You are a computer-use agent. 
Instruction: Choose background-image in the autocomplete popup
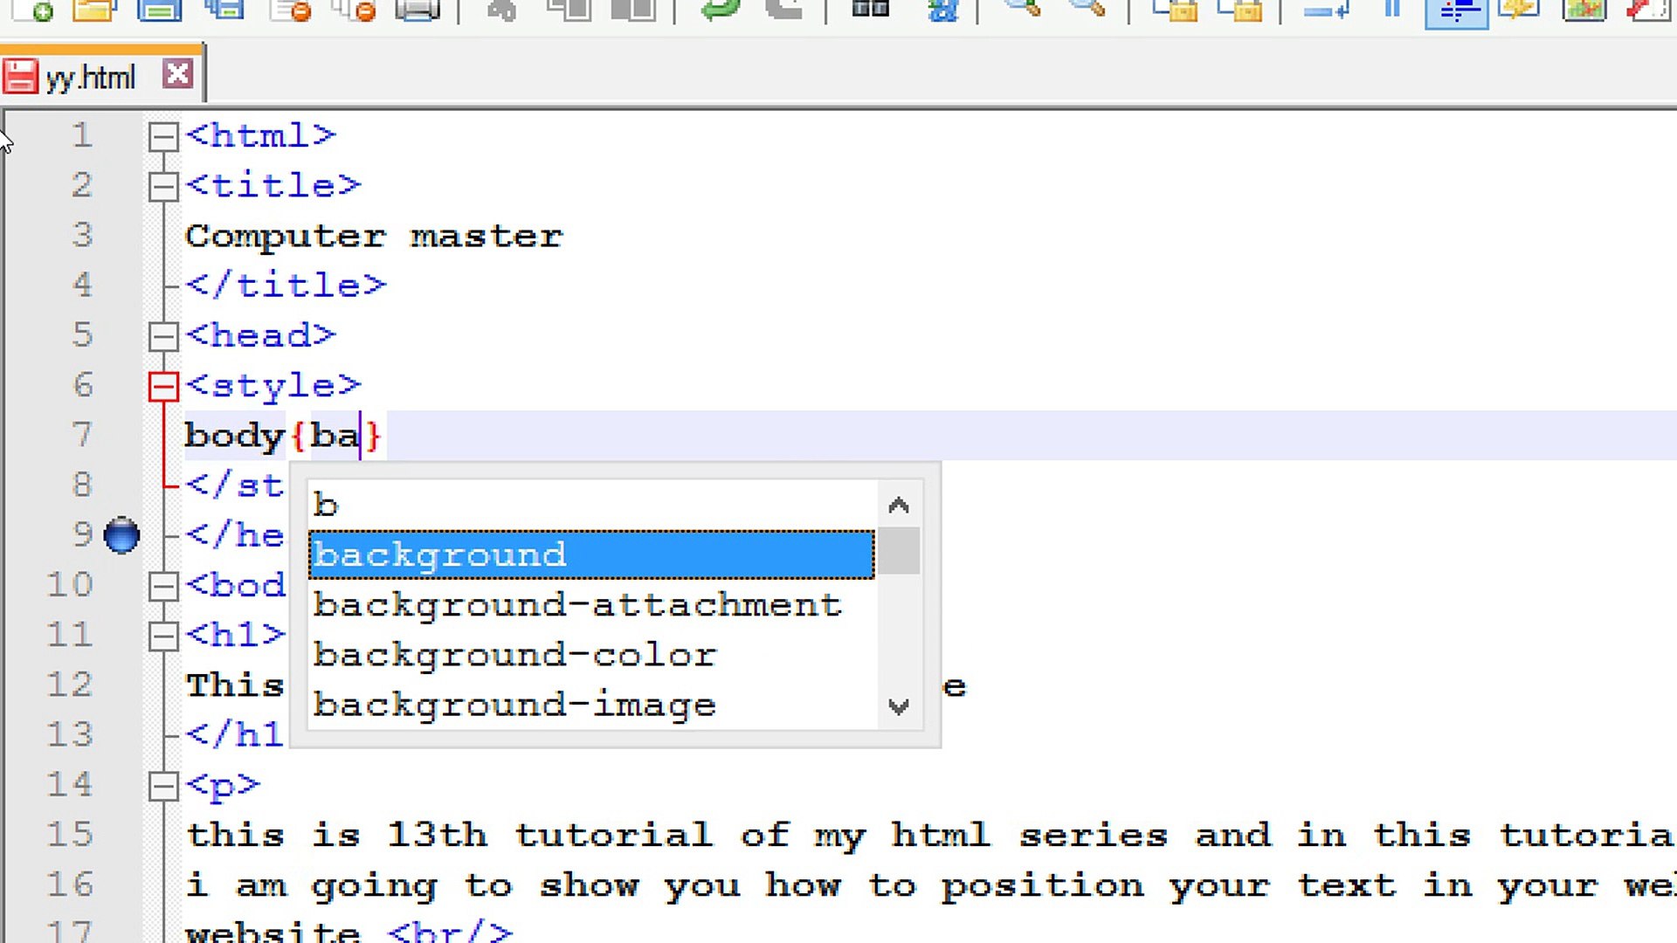coord(515,705)
